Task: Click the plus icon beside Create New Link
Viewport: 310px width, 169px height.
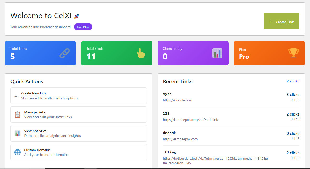Action: (16, 96)
